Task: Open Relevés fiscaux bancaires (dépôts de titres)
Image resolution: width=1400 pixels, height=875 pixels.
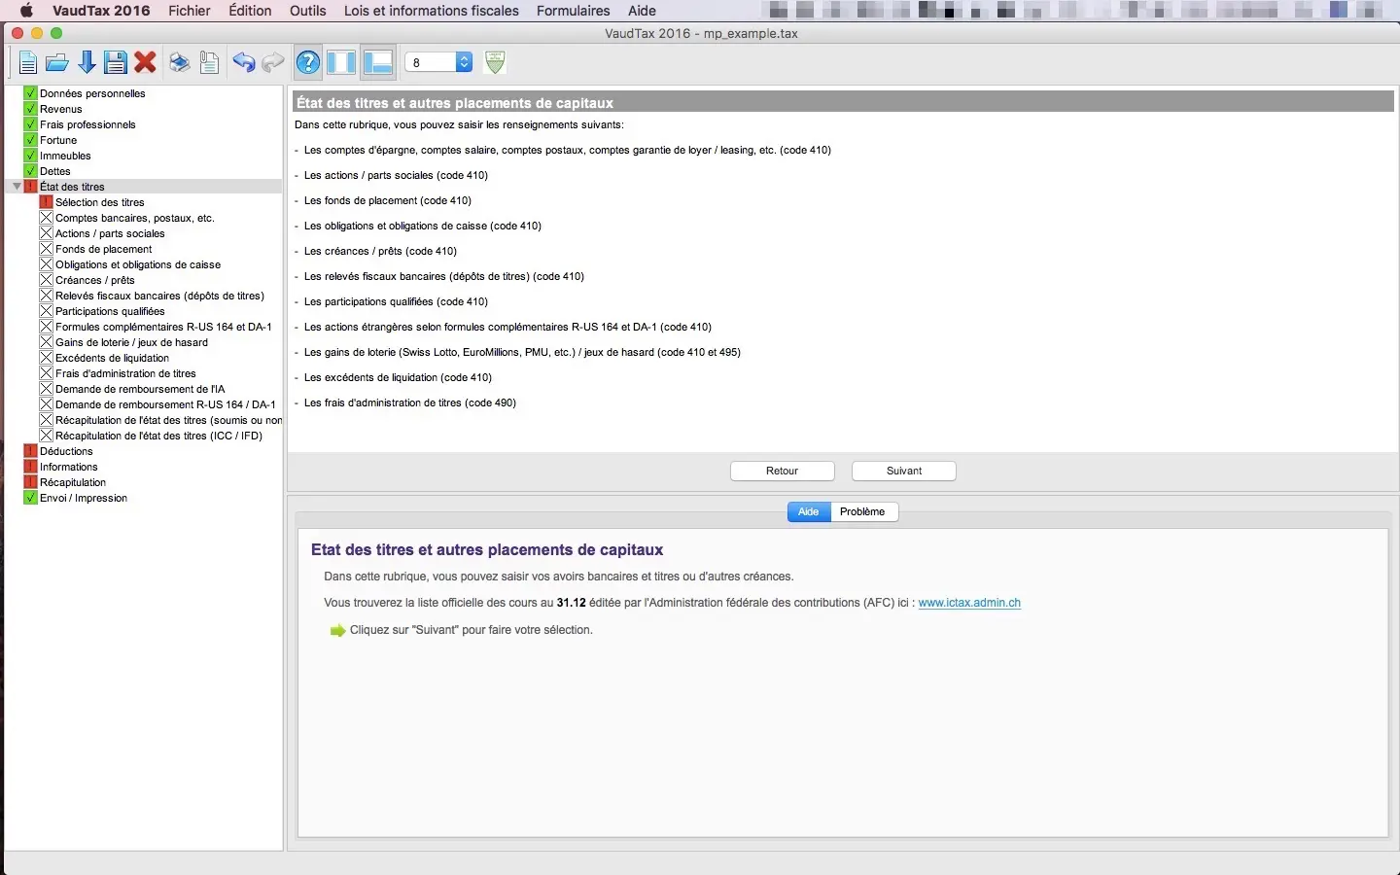Action: [159, 296]
